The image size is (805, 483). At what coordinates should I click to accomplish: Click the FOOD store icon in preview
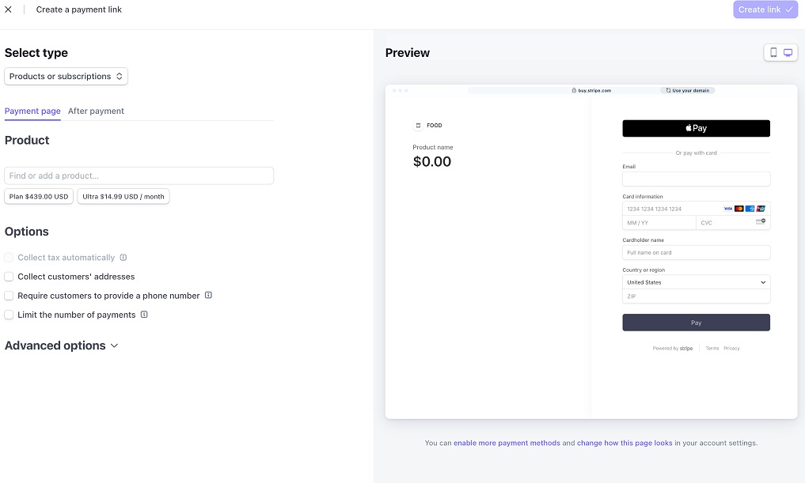[x=419, y=126]
